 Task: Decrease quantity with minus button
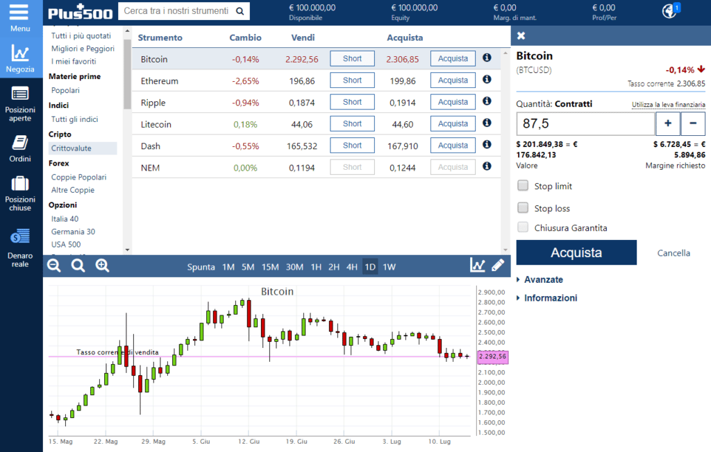tap(693, 123)
